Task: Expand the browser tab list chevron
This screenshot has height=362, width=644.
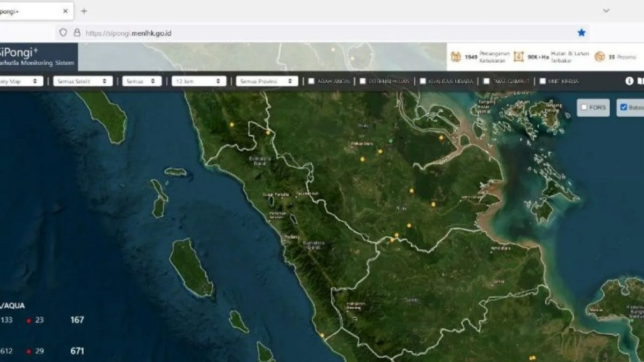Action: (x=606, y=11)
